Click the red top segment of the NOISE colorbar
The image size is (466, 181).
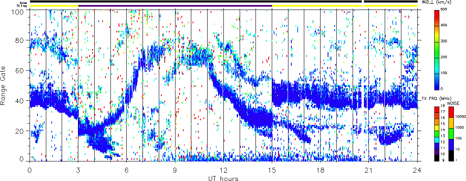click(451, 112)
